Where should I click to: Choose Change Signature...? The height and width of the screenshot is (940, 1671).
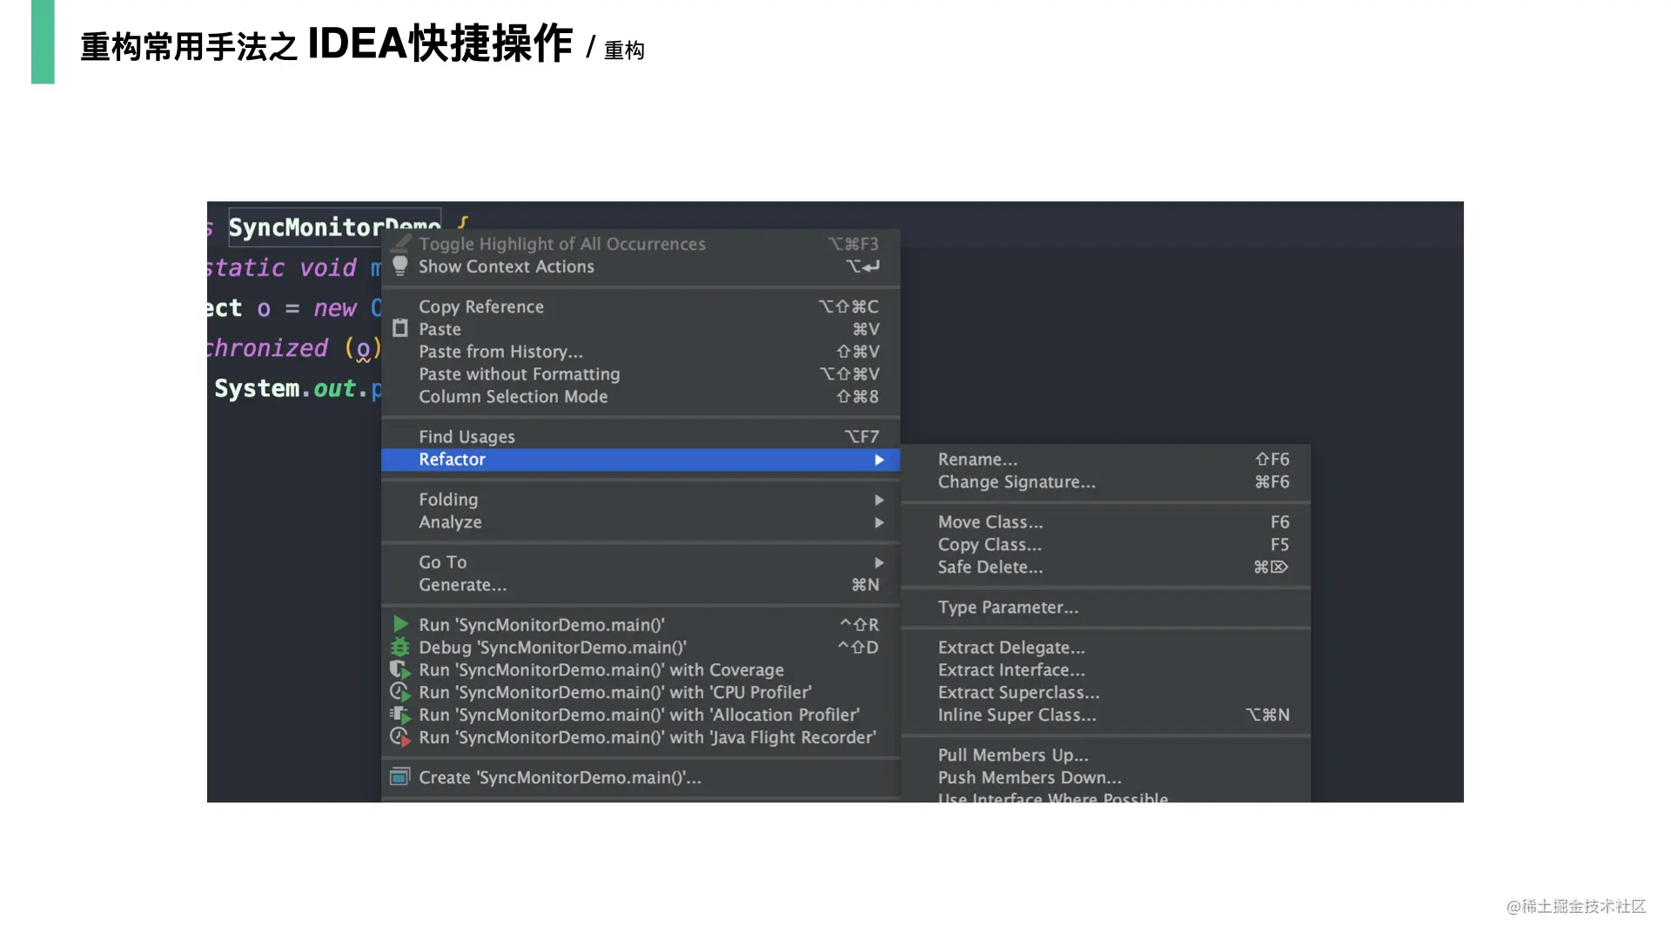click(x=1105, y=482)
